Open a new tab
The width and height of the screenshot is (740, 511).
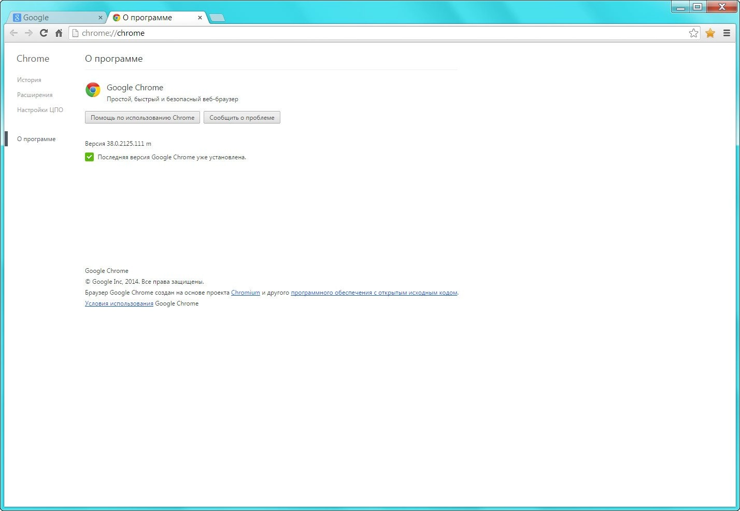click(217, 18)
